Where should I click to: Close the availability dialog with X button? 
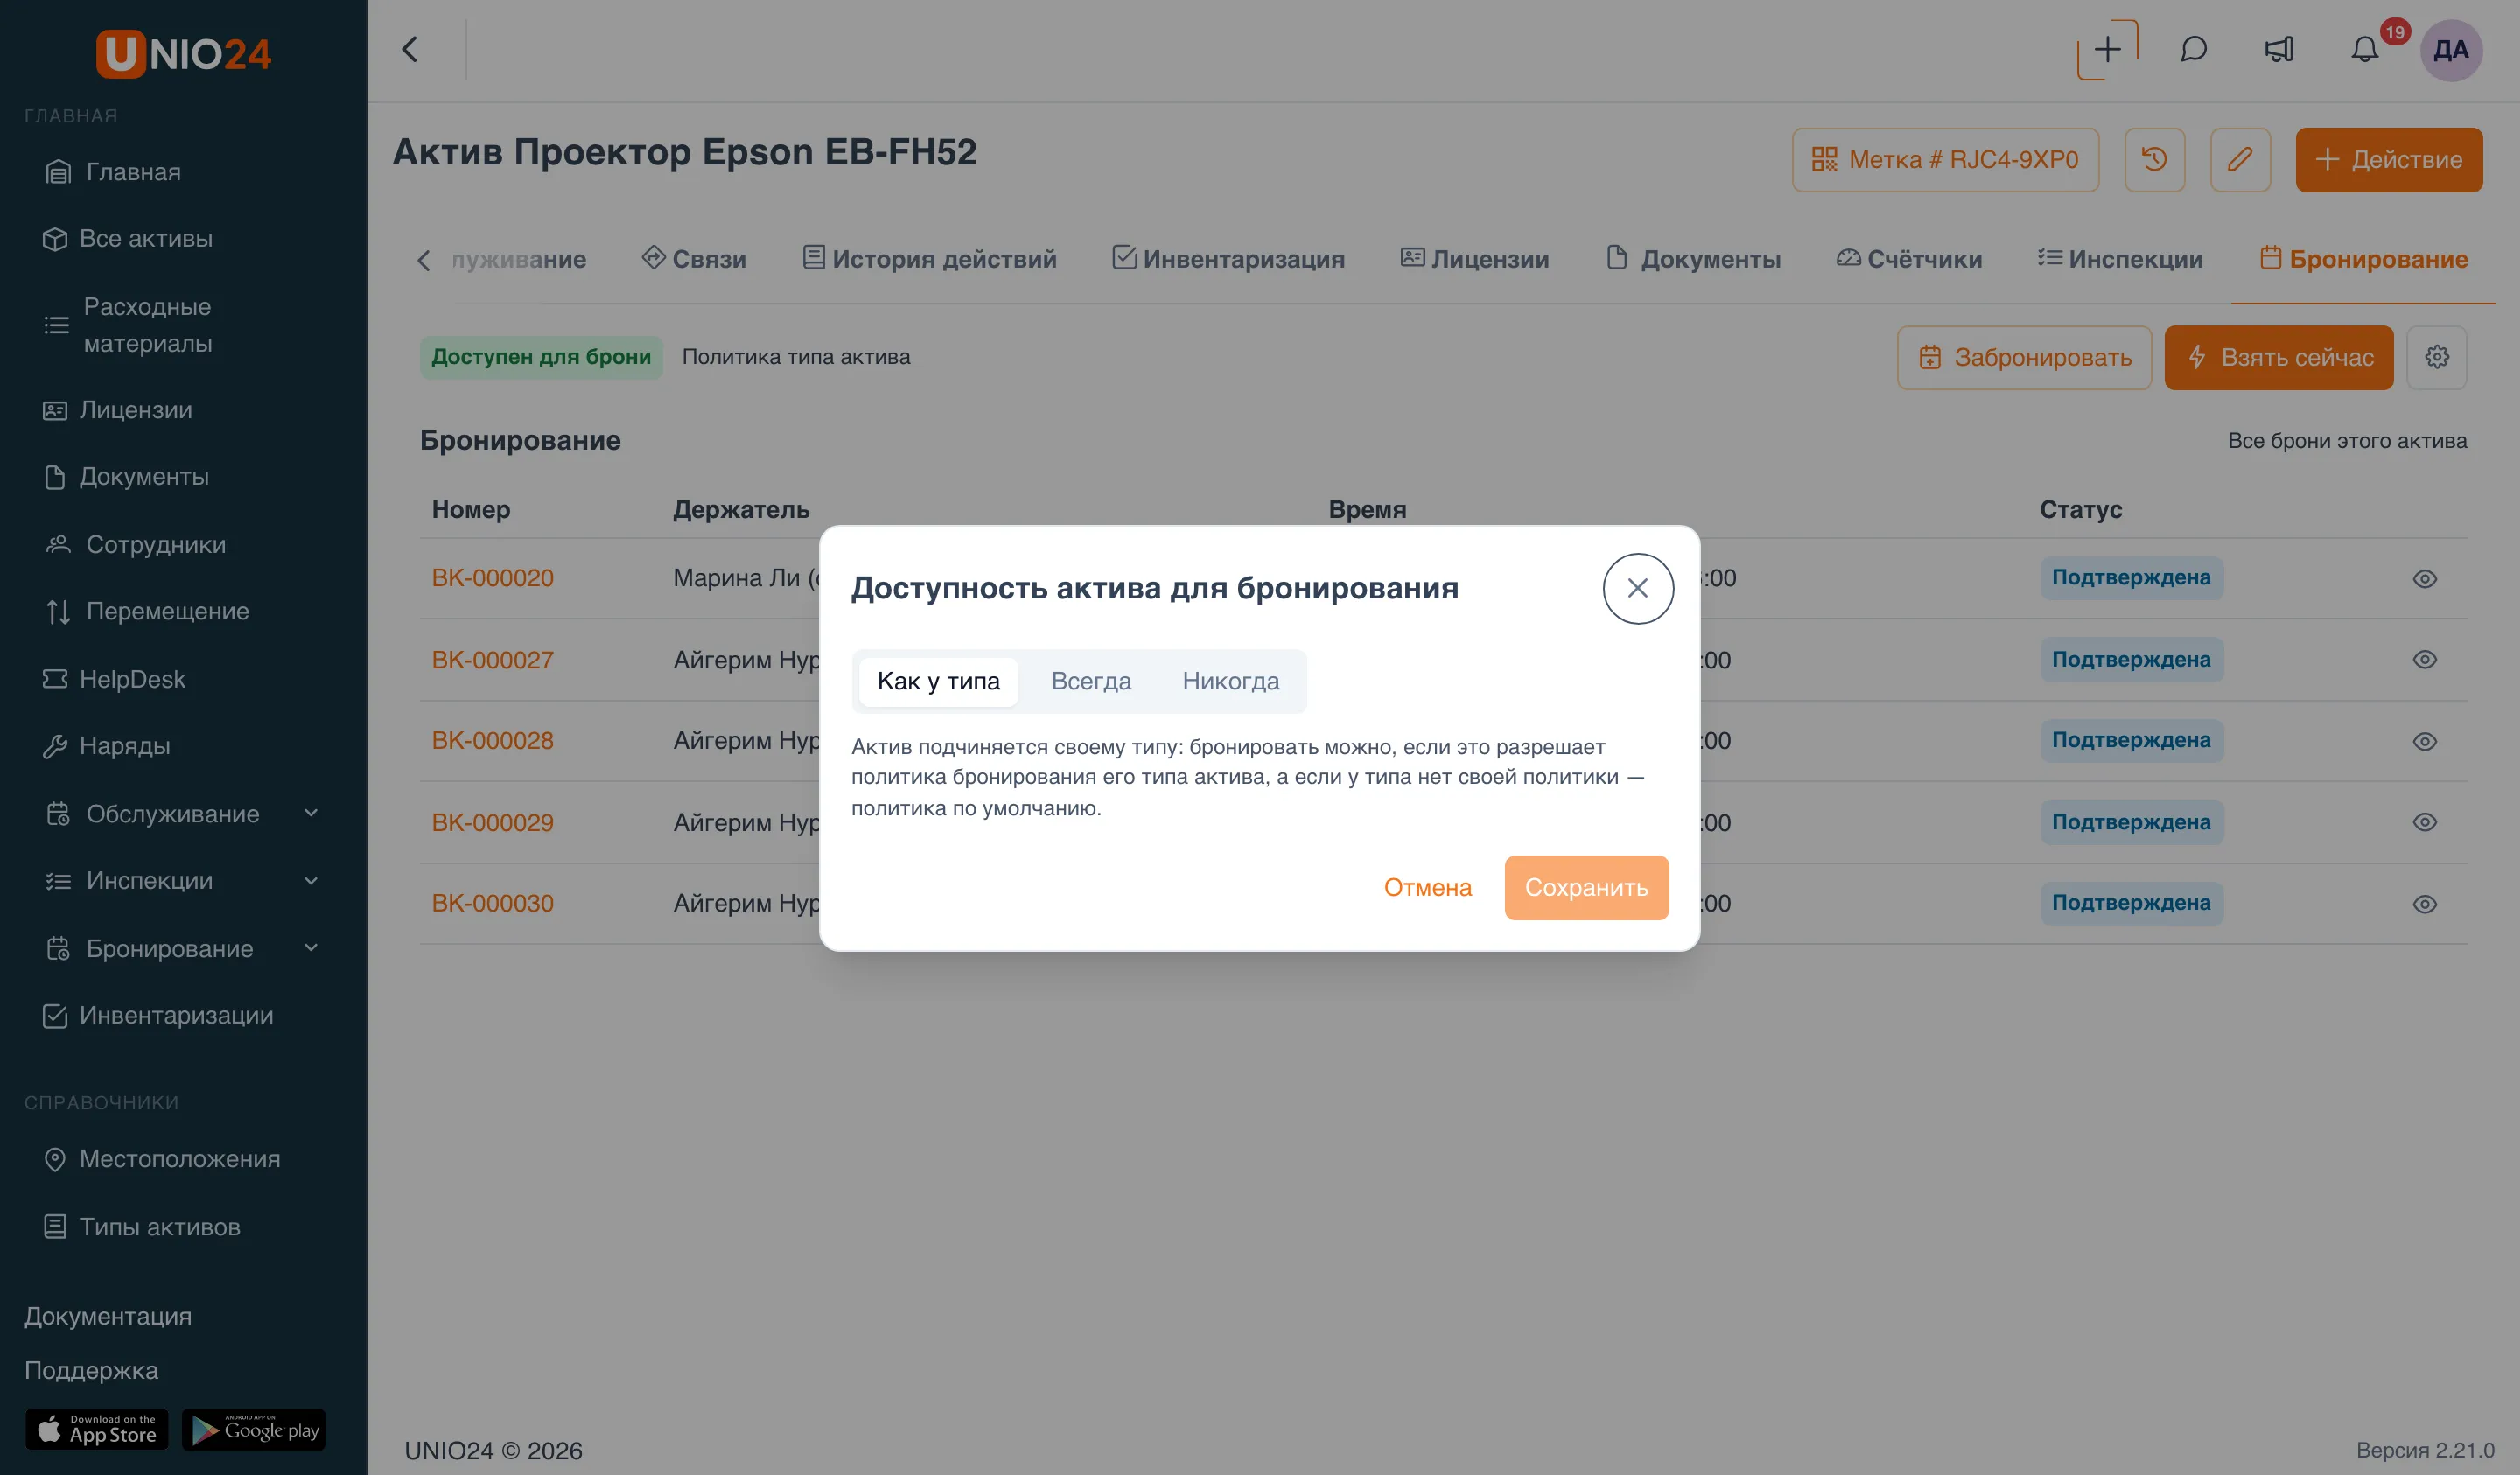pos(1637,588)
